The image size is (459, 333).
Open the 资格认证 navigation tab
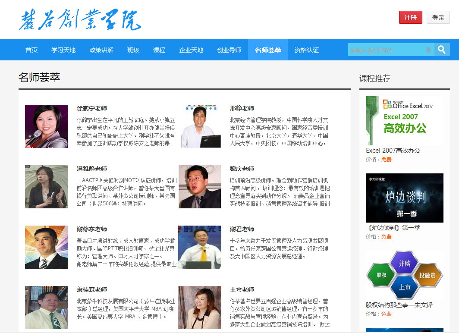click(x=307, y=50)
